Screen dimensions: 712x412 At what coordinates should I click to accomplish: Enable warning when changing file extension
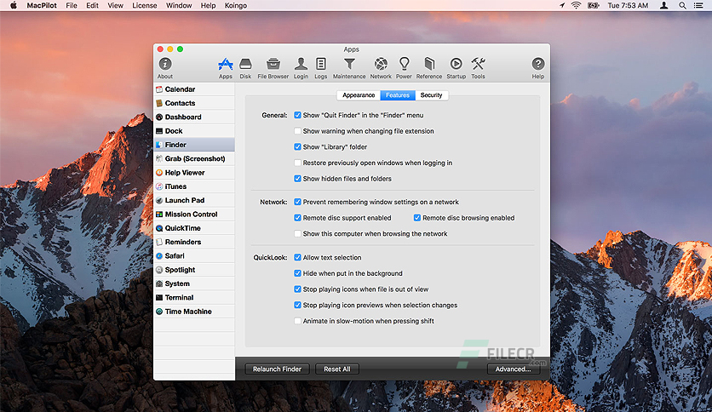[x=297, y=131]
